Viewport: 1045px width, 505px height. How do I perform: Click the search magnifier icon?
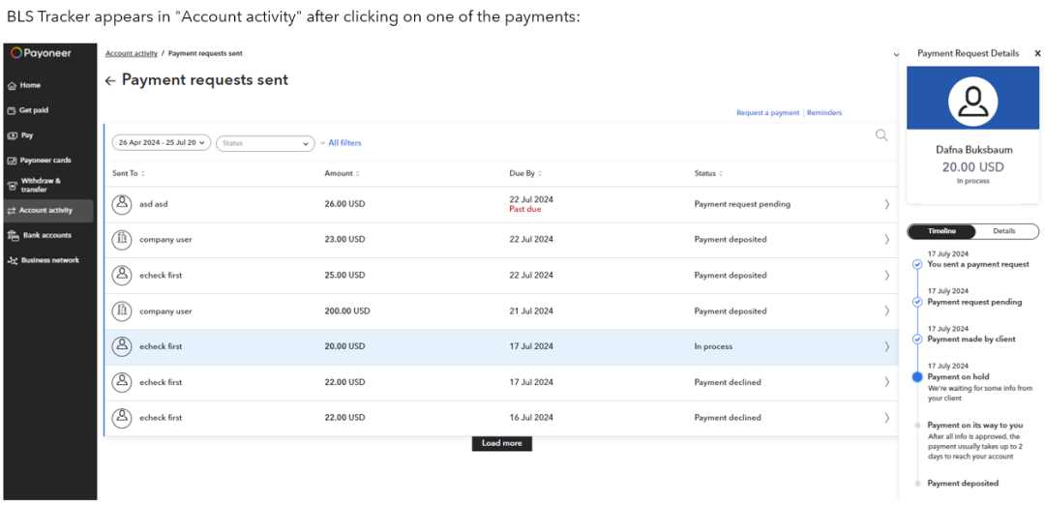tap(881, 135)
